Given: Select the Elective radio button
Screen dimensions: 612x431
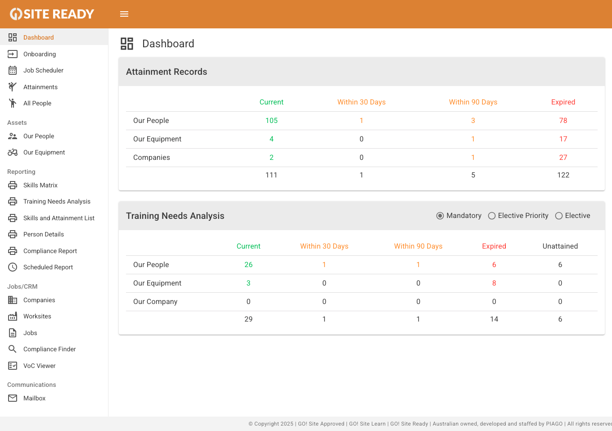Looking at the screenshot, I should pyautogui.click(x=559, y=216).
